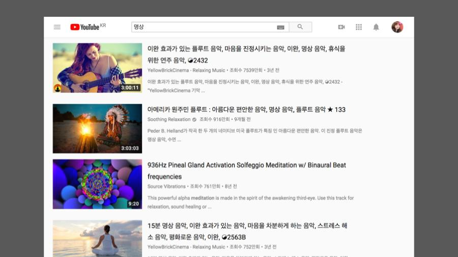Open YellowBrickCinema channel under first video
458x257 pixels.
(x=186, y=70)
